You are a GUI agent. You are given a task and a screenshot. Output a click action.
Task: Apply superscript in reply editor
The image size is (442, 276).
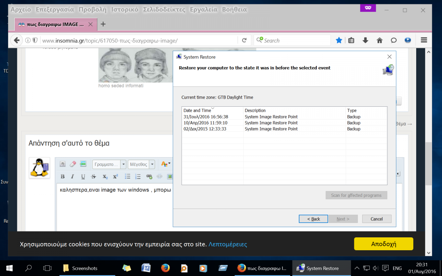point(115,177)
